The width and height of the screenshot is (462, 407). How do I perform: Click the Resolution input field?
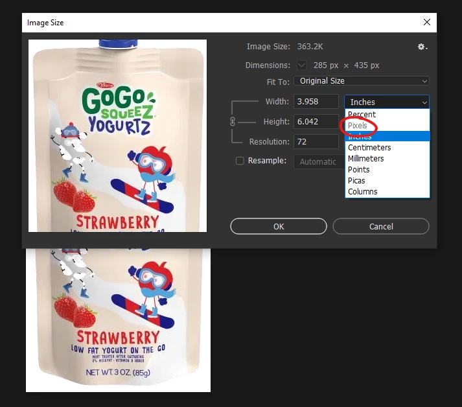point(316,141)
